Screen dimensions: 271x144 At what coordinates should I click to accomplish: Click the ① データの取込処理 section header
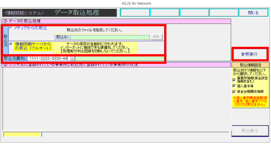[x=116, y=21]
